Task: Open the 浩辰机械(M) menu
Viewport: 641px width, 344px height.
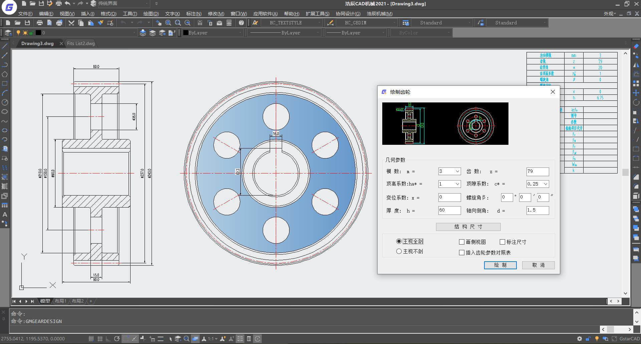Action: click(380, 14)
